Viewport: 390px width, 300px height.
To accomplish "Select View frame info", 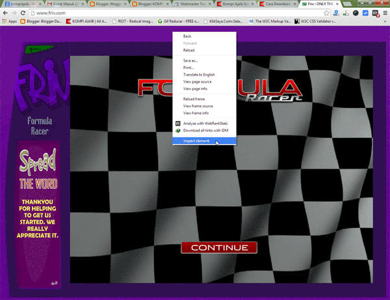I will [x=205, y=113].
